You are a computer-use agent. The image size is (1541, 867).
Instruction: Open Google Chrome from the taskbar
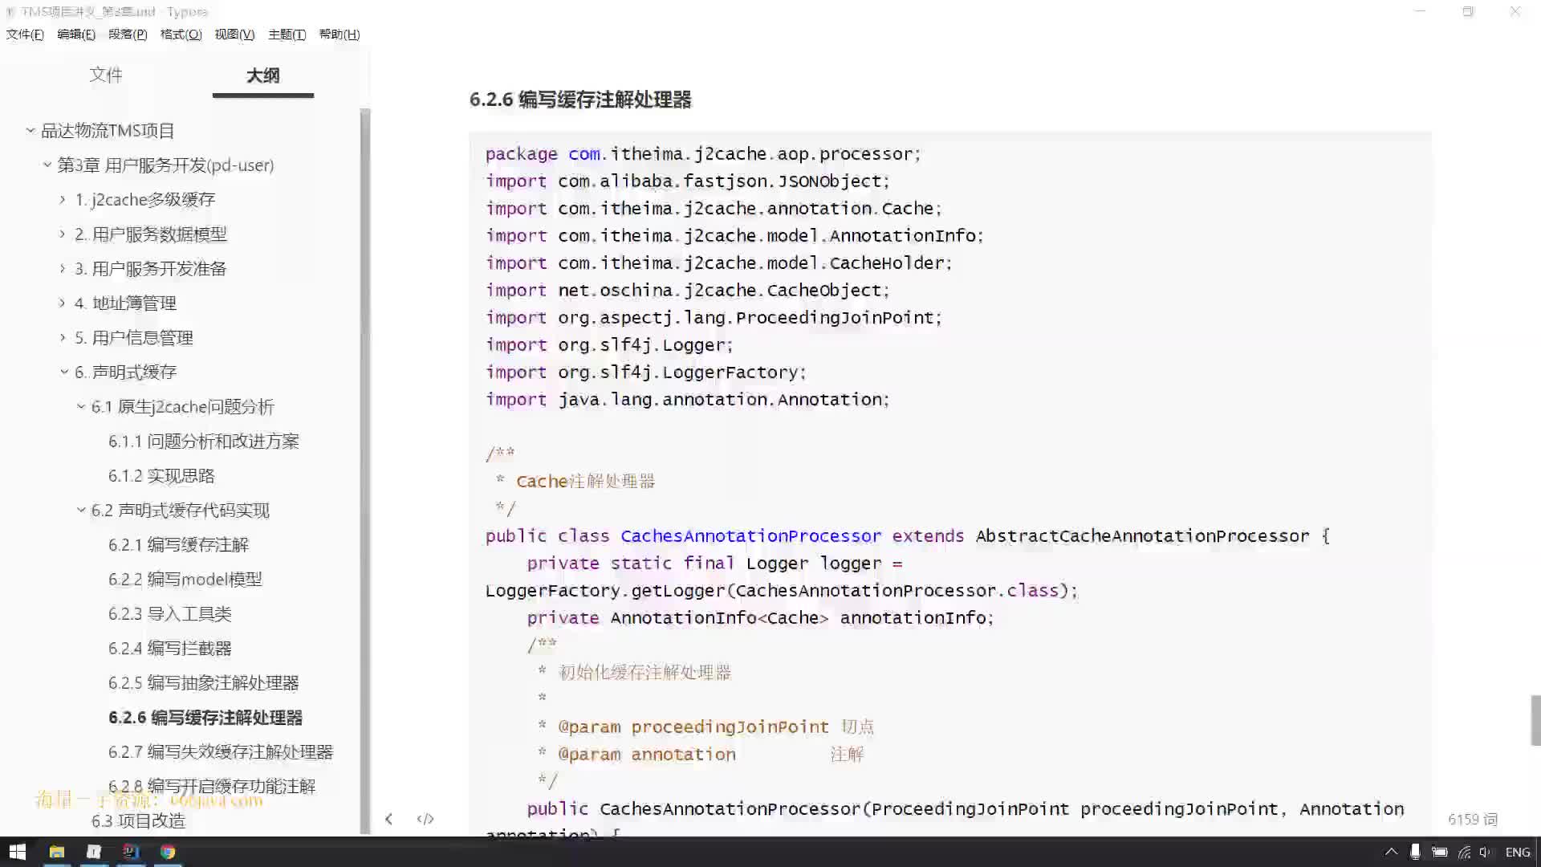pyautogui.click(x=168, y=852)
